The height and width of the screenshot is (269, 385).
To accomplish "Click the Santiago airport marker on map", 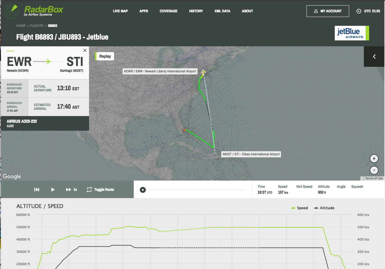I will click(x=215, y=154).
